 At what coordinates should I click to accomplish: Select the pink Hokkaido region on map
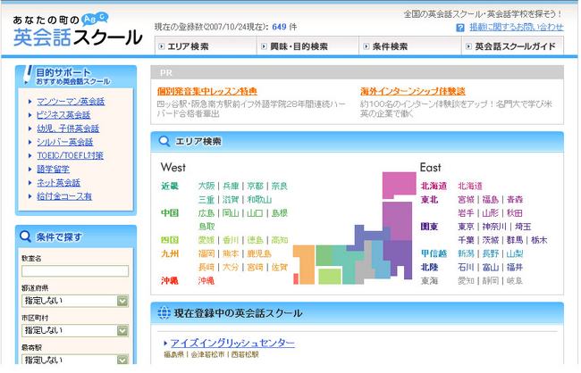(399, 185)
